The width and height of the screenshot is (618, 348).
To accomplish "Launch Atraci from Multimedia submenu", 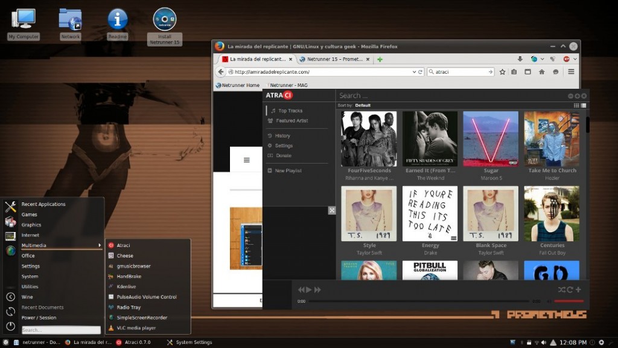I will click(x=123, y=245).
